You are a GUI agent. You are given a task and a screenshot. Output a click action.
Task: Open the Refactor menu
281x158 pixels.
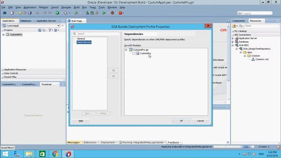pos(43,7)
